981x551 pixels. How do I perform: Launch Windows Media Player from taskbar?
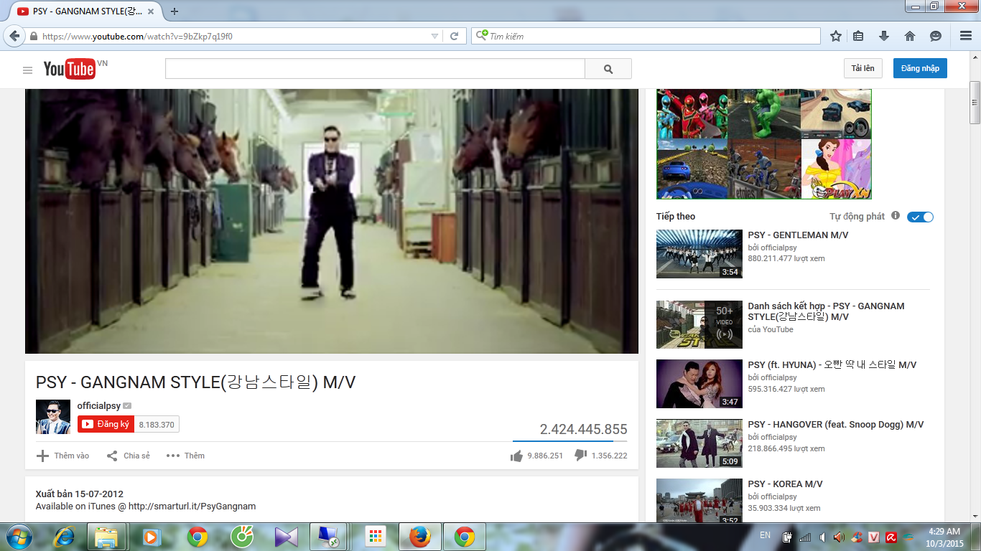coord(151,536)
